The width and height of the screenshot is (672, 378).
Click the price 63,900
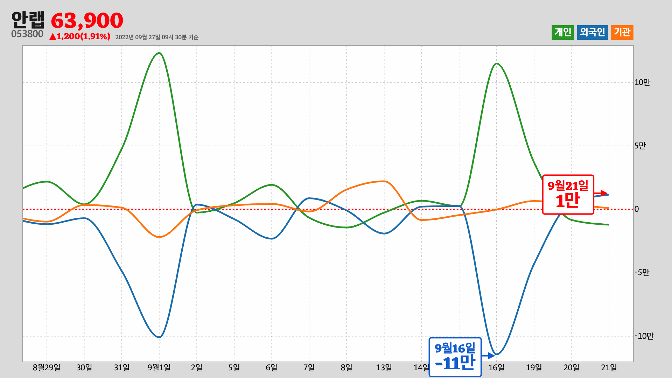coord(87,21)
